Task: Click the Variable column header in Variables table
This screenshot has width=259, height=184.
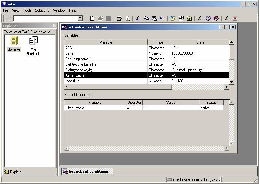Action: tap(106, 42)
